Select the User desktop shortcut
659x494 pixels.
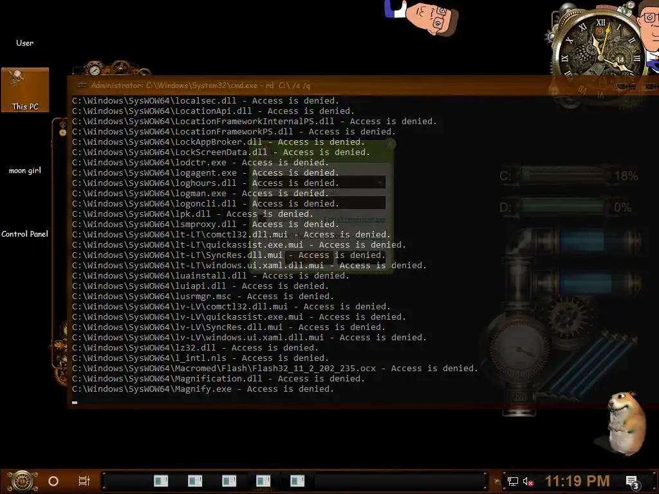pyautogui.click(x=25, y=43)
